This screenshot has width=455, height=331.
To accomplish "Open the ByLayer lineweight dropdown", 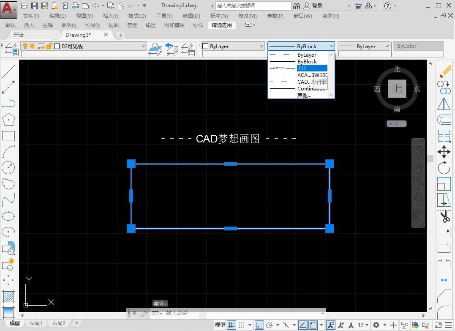I will tap(387, 46).
